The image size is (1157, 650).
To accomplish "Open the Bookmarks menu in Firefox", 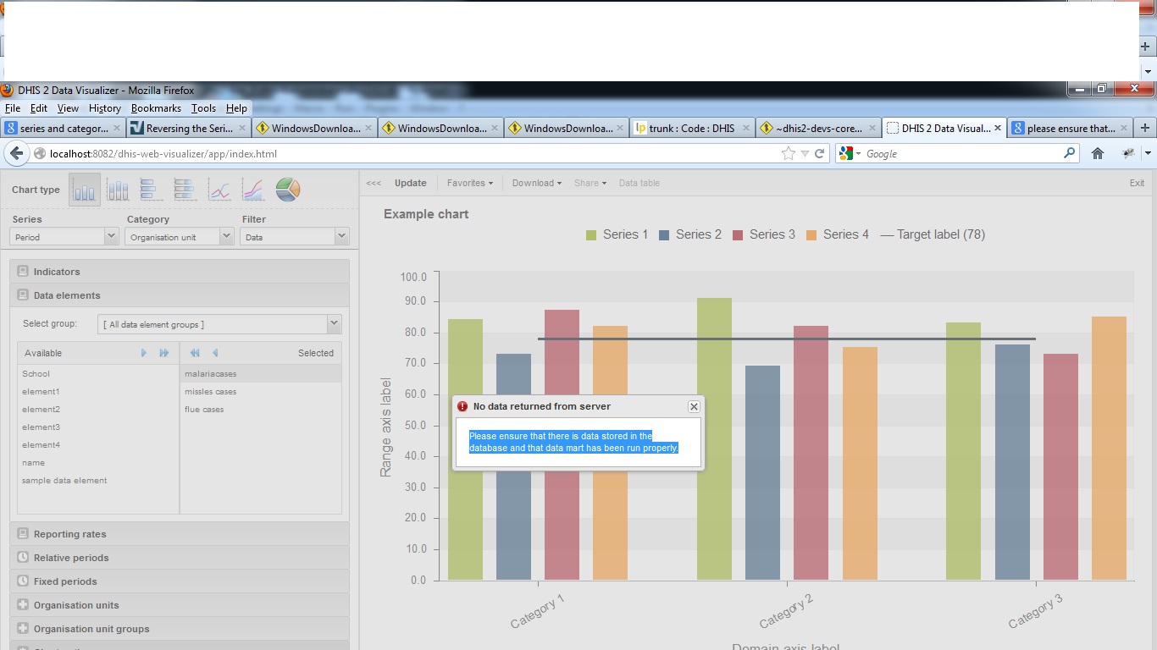I will (x=156, y=108).
